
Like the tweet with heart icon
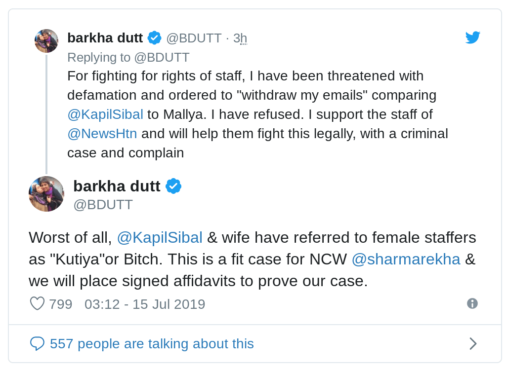37,303
